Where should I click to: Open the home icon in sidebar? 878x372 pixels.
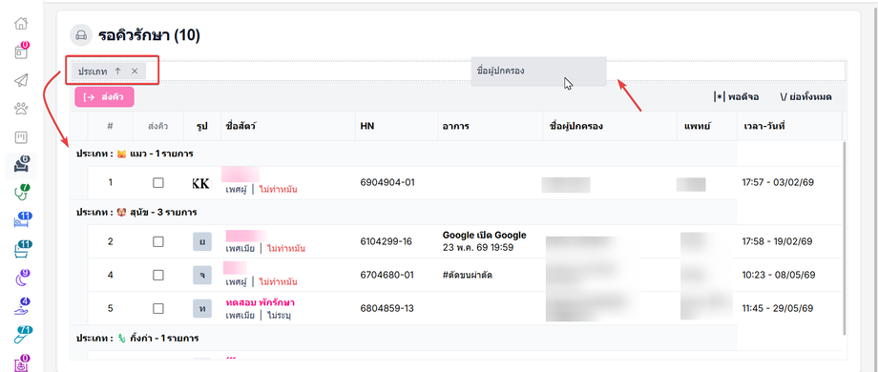click(x=21, y=24)
